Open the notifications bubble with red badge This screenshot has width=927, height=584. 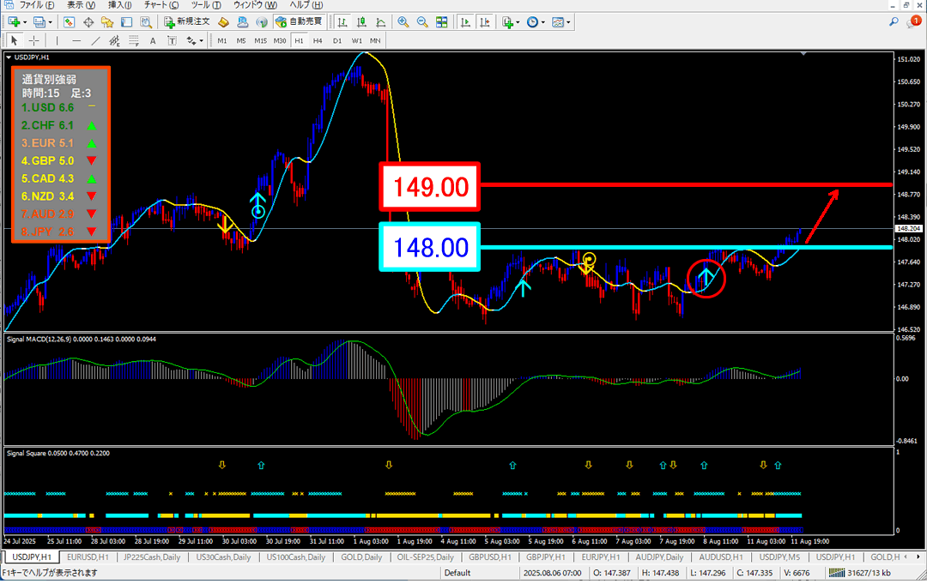pyautogui.click(x=914, y=21)
